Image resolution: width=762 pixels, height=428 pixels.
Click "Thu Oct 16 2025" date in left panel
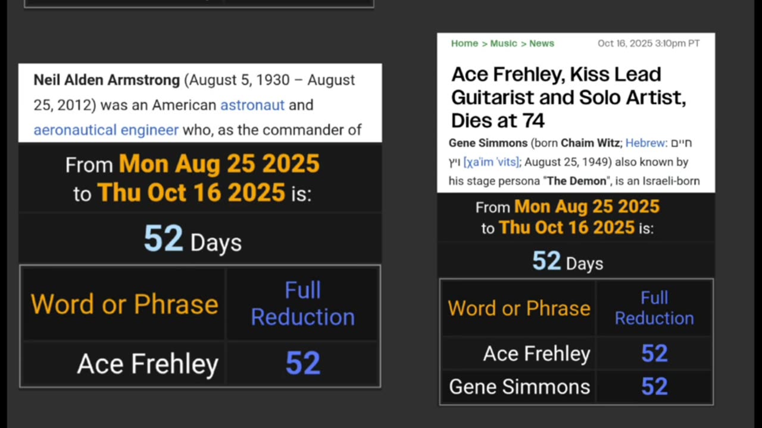point(191,193)
